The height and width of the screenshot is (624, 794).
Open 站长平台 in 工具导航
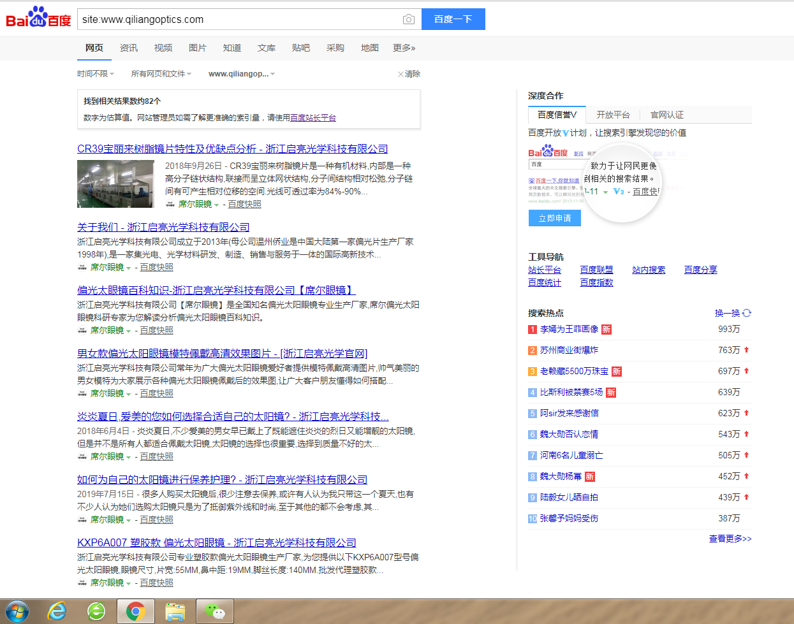545,270
